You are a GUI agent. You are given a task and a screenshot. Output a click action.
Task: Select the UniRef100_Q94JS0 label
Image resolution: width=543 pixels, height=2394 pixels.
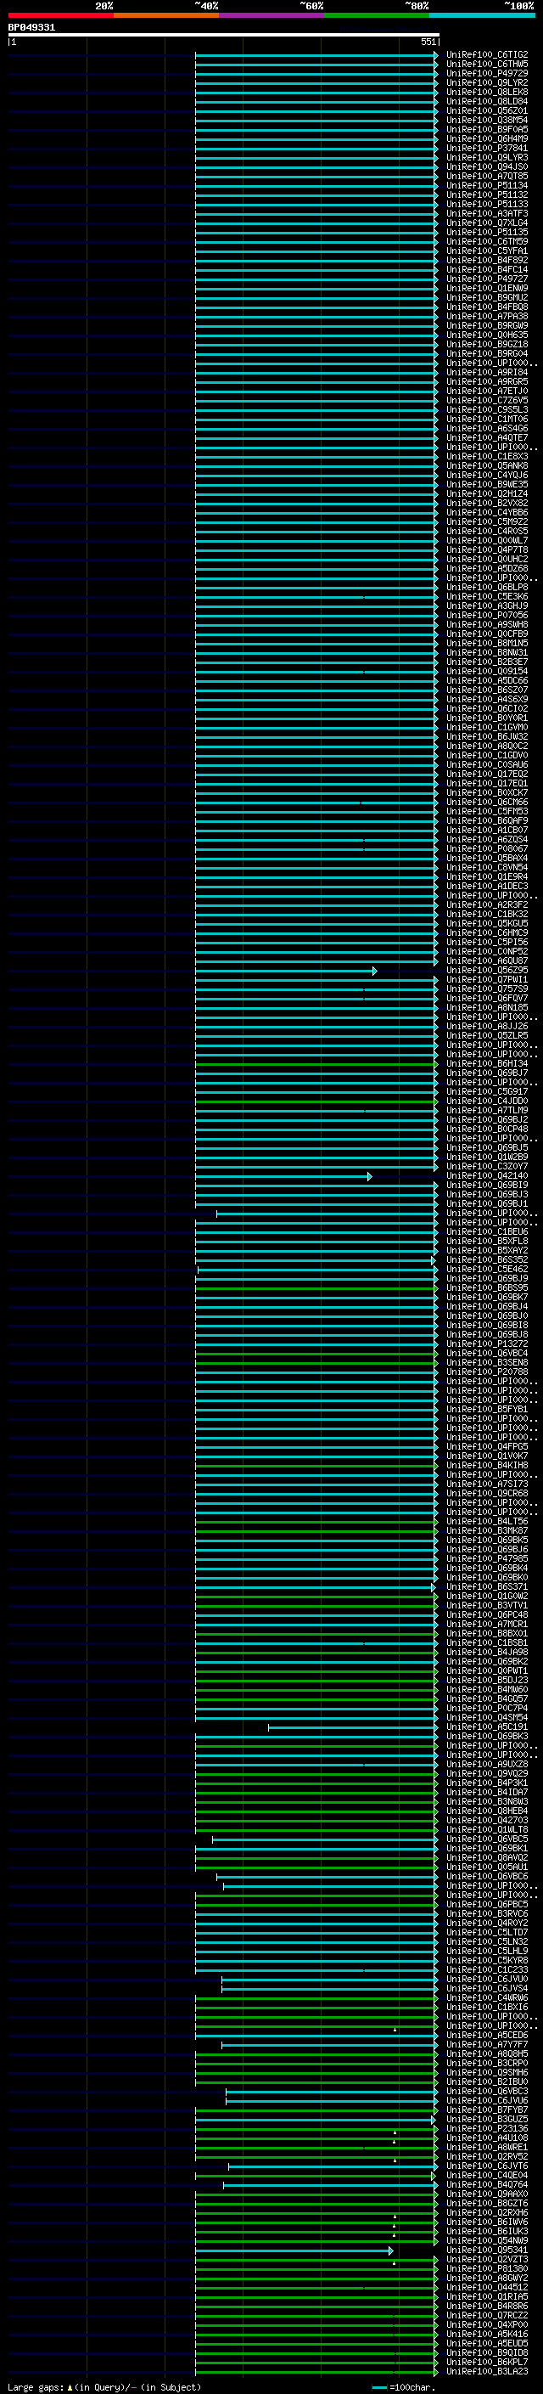point(487,166)
